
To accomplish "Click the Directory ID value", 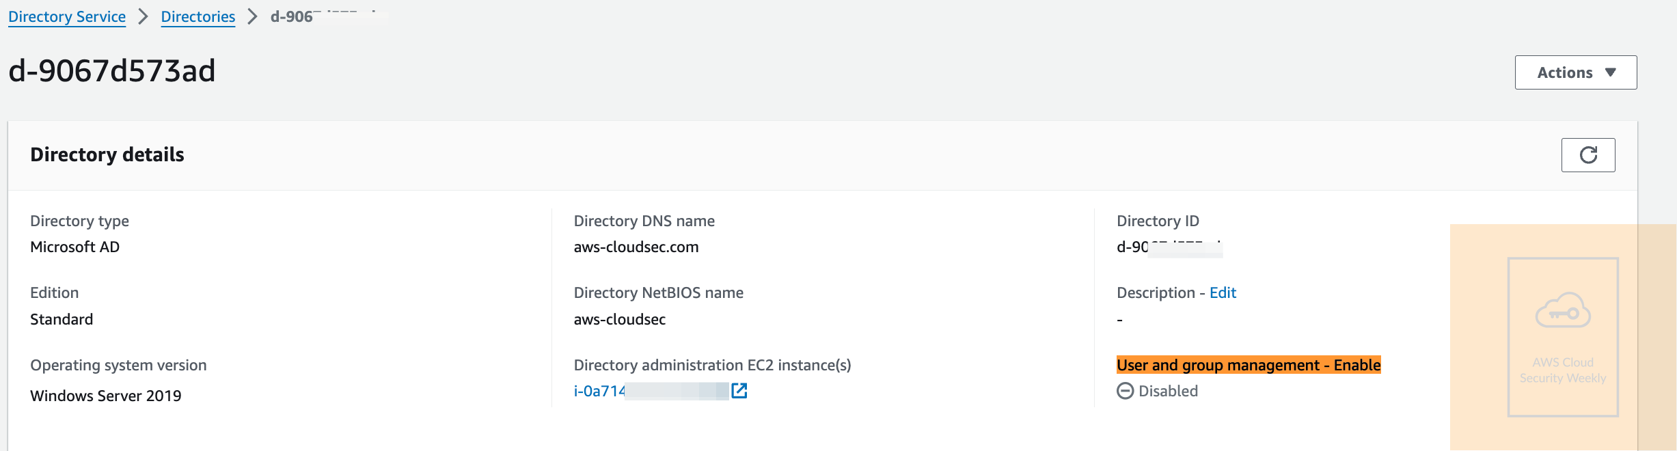I will tap(1169, 247).
